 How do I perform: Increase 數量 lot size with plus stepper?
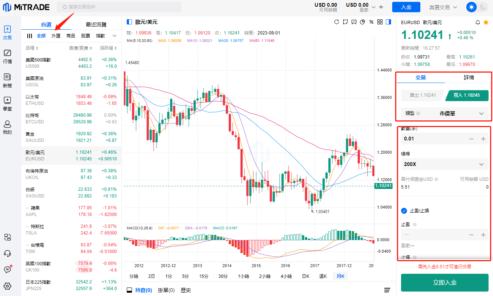coord(483,139)
